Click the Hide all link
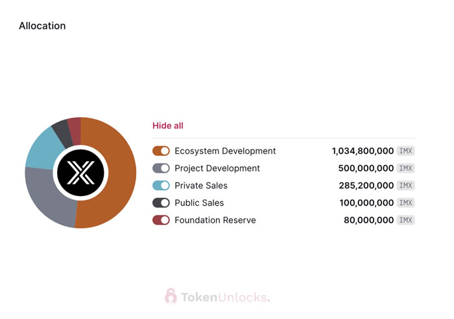 (x=167, y=126)
